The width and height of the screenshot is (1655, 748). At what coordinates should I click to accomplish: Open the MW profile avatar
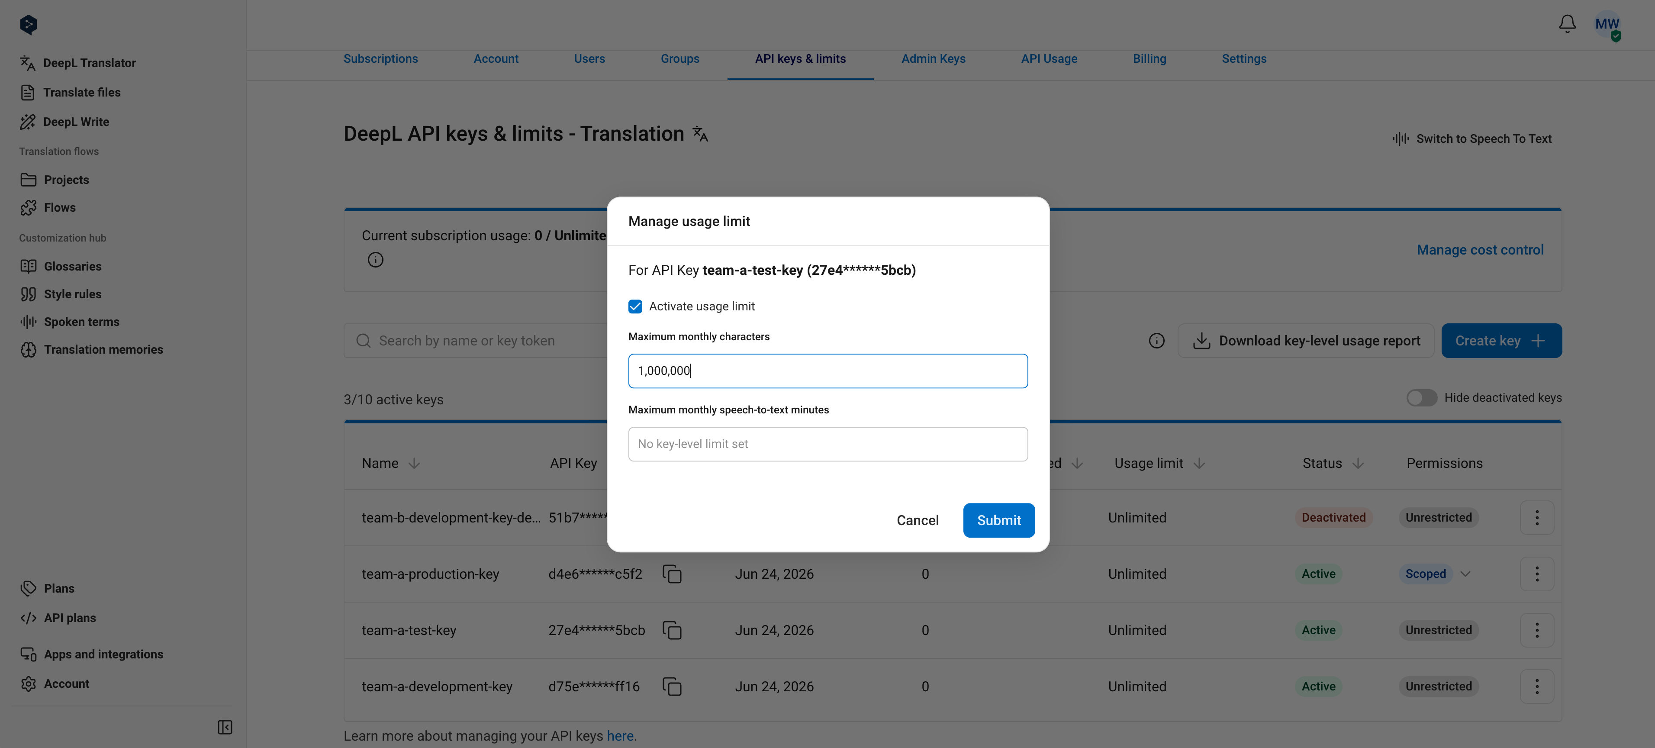[1607, 25]
